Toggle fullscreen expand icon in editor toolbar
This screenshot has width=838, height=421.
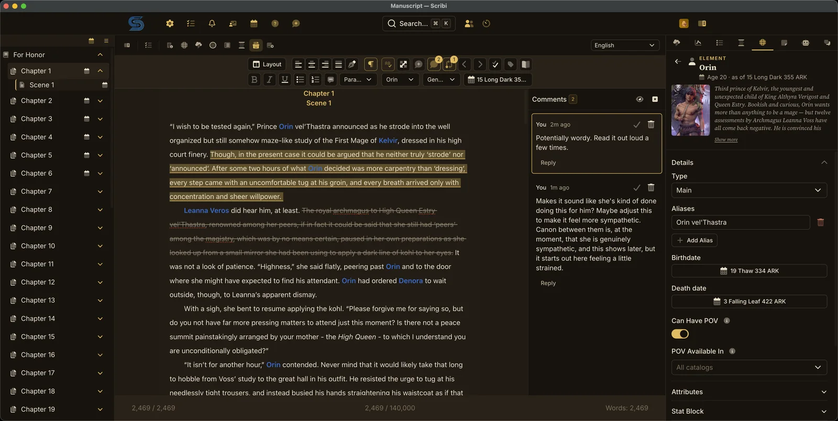click(x=403, y=64)
